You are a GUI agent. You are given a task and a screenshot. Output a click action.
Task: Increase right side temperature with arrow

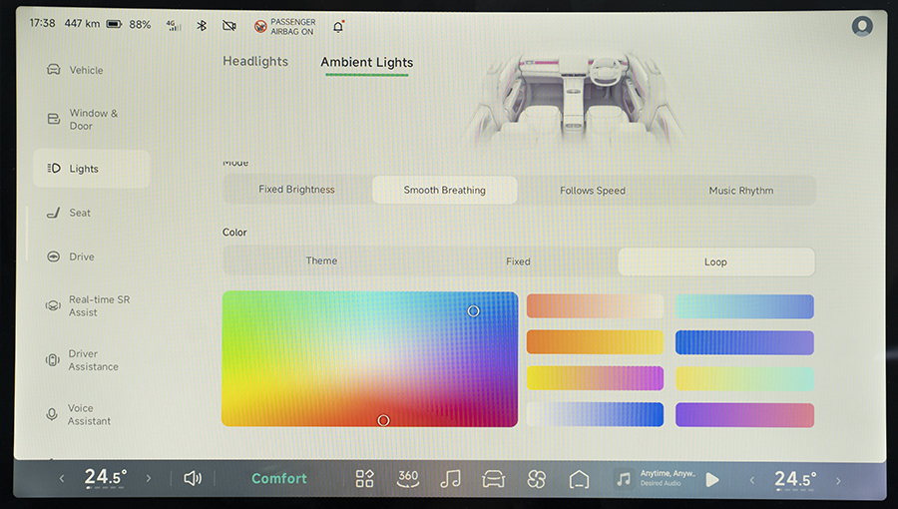click(x=835, y=479)
